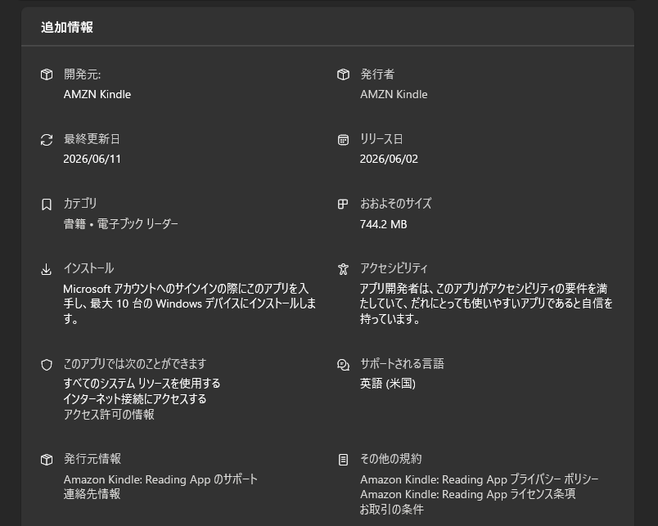Click the calendar icon beside リリース日
The image size is (658, 526).
343,140
